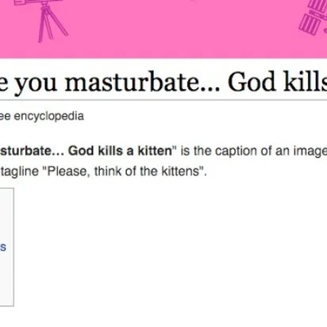The width and height of the screenshot is (327, 327).
Task: Click the bordered contents box
Action: (7, 247)
